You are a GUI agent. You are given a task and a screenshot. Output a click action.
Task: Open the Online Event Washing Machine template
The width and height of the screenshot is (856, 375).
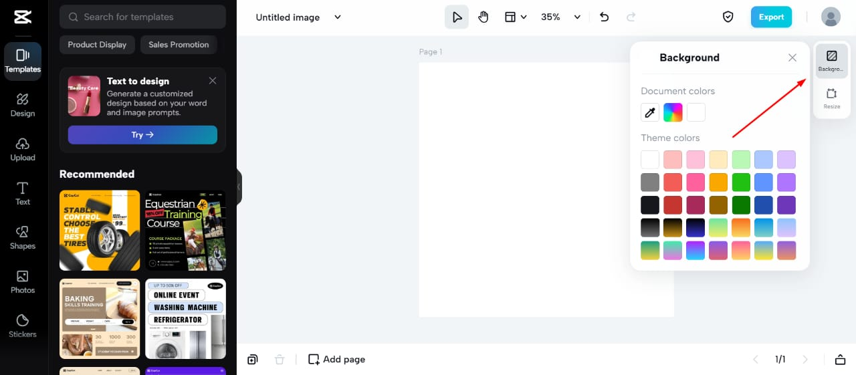(186, 319)
